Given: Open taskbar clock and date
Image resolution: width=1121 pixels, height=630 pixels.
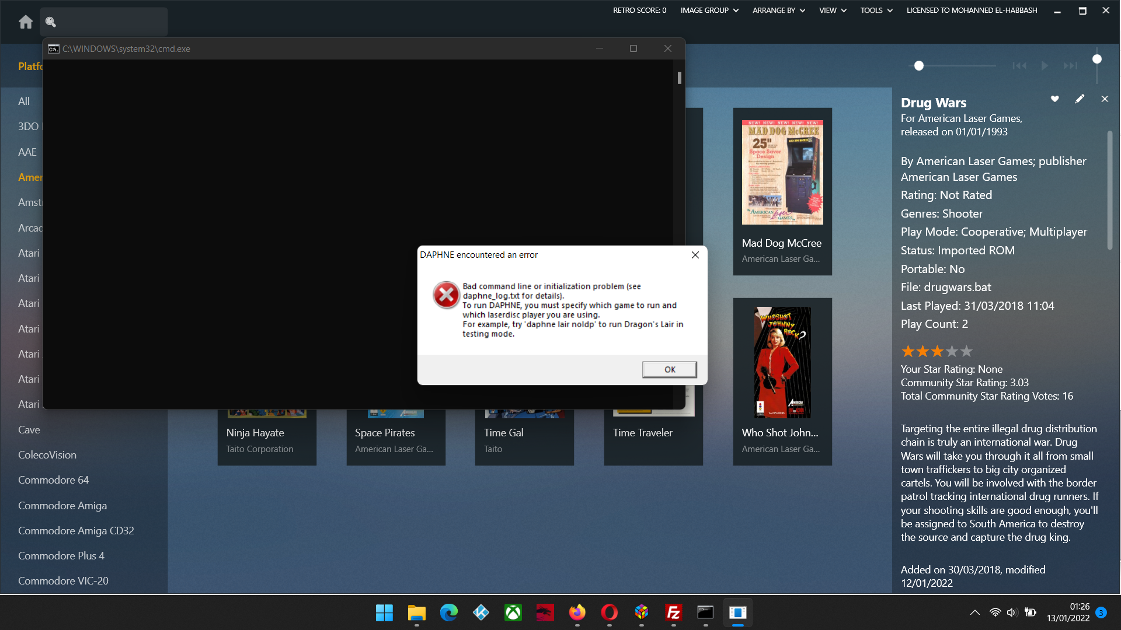Looking at the screenshot, I should pyautogui.click(x=1068, y=612).
